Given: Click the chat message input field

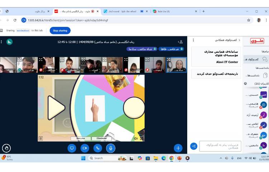Looking at the screenshot, I should [x=220, y=146].
